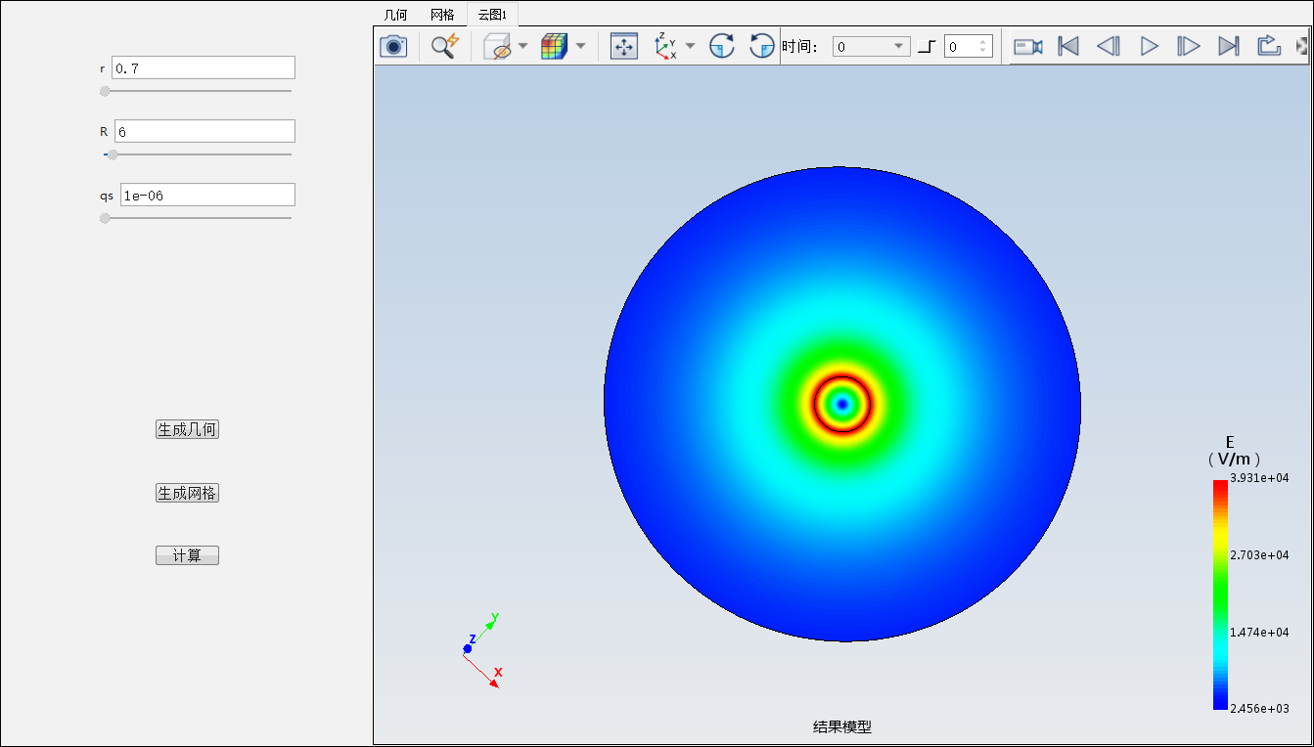1314x747 pixels.
Task: Click the R input field showing 6
Action: 204,131
